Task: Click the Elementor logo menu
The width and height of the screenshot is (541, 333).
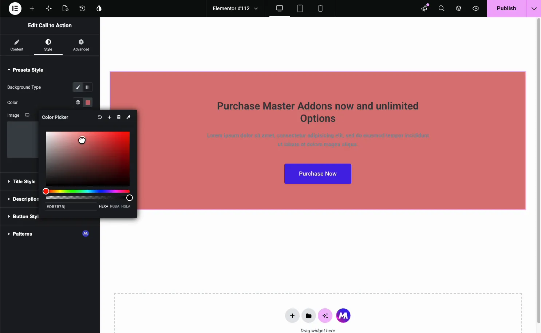Action: tap(15, 8)
